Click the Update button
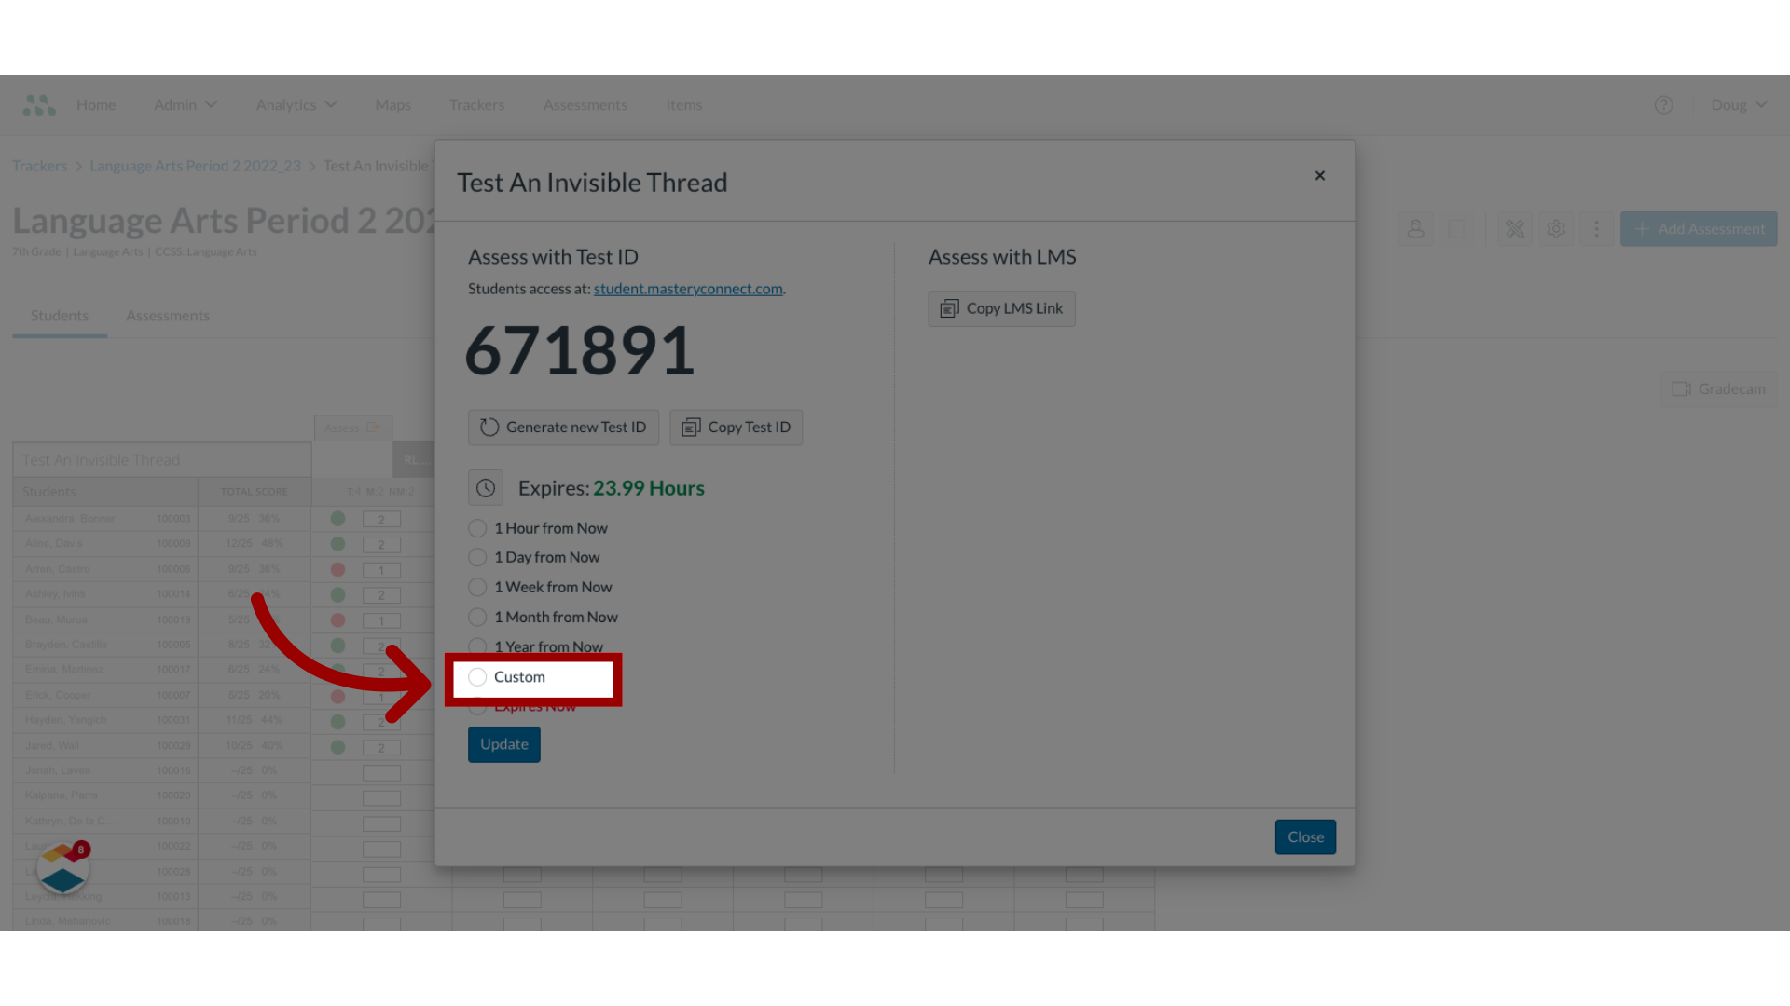 pos(504,743)
